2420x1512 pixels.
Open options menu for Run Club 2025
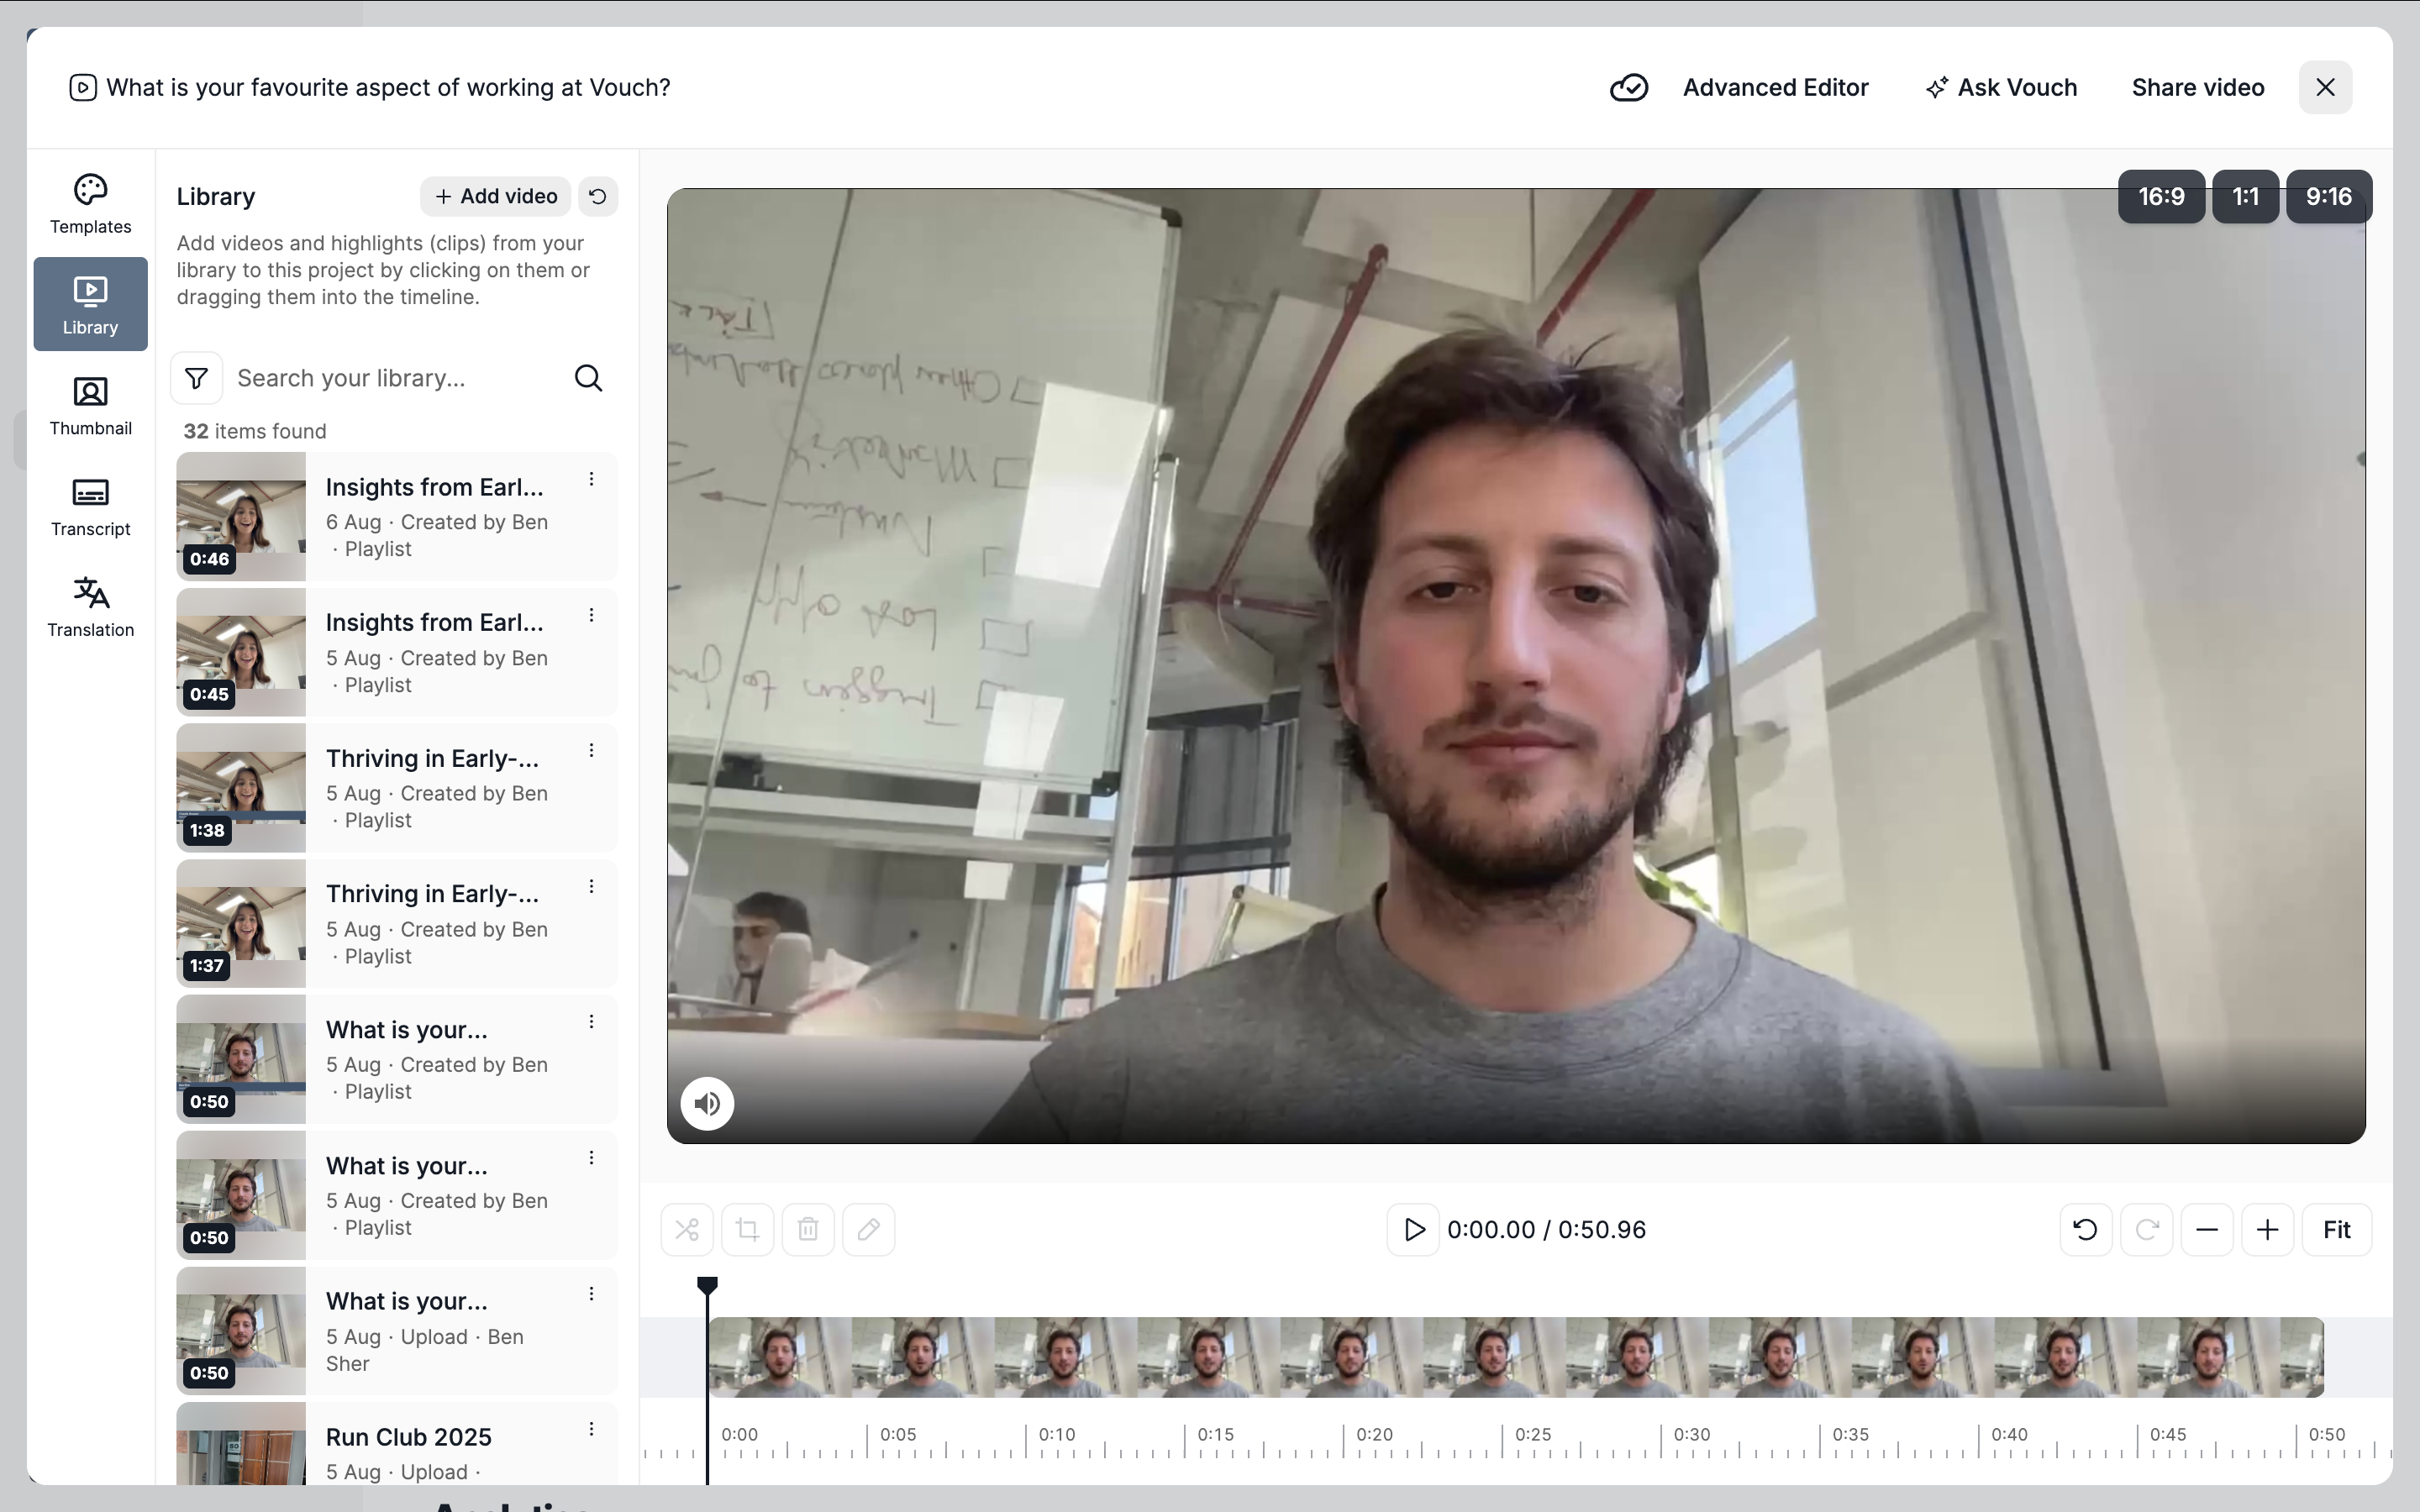point(592,1429)
